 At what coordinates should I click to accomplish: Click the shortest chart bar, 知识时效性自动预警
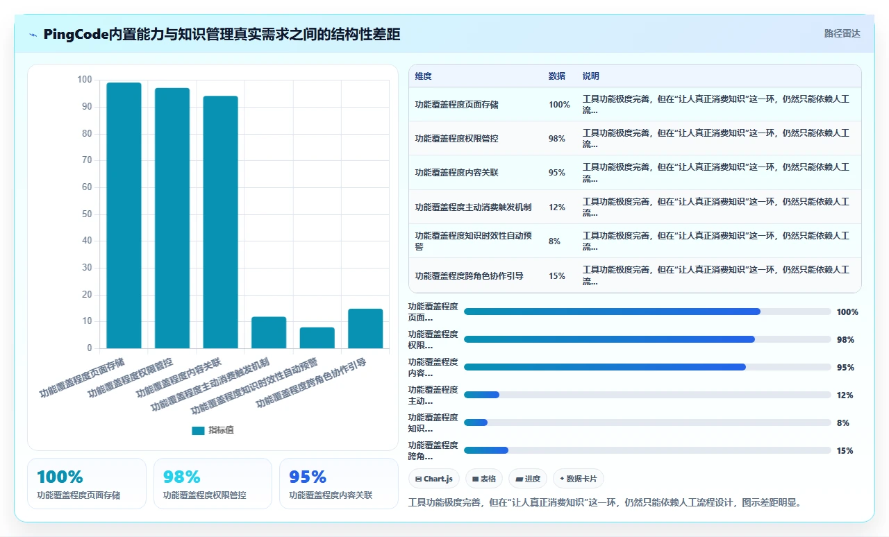tap(317, 338)
